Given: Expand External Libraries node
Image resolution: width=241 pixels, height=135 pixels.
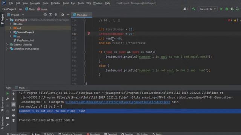Looking at the screenshot, I should pyautogui.click(x=7, y=45).
